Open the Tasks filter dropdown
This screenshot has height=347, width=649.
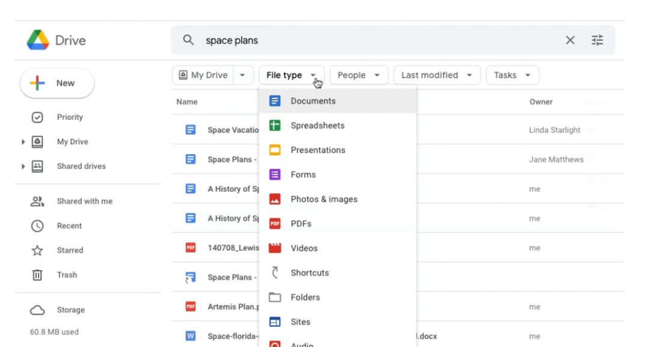(x=512, y=75)
